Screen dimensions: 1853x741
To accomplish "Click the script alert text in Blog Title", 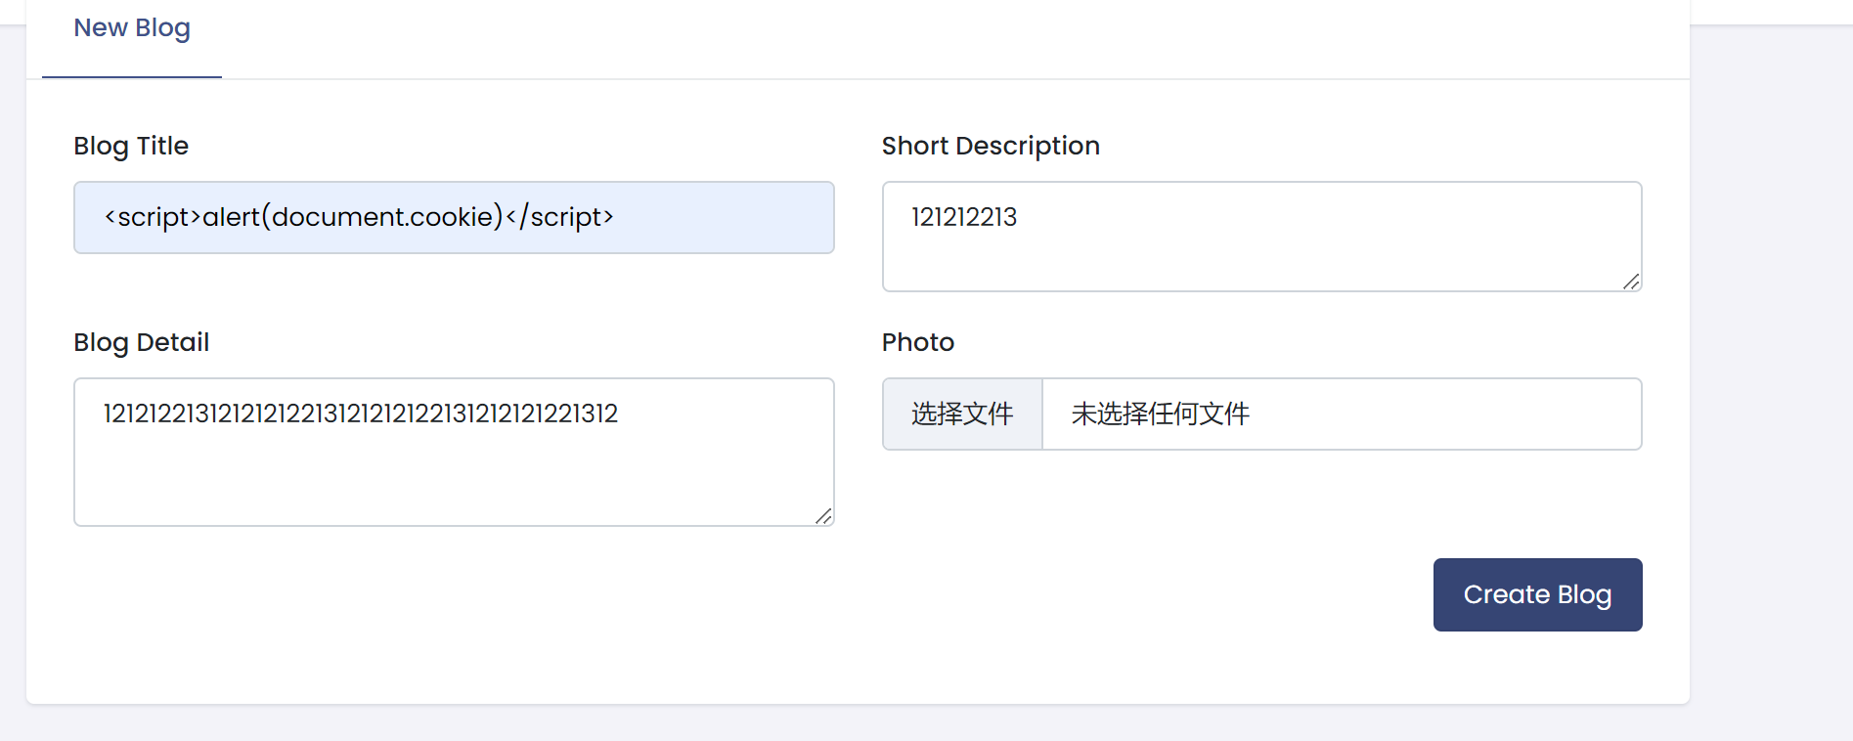I will click(359, 217).
